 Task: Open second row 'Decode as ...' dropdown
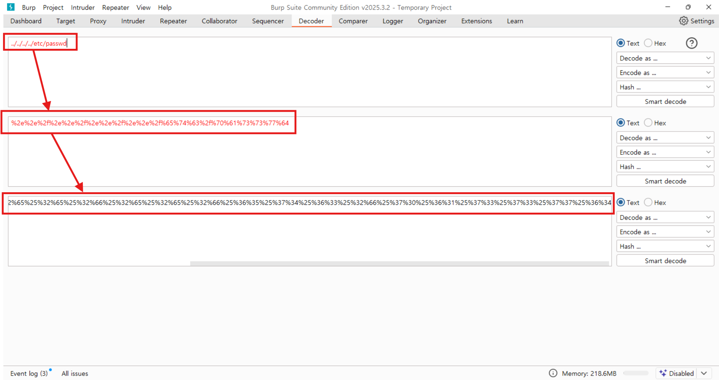point(665,138)
